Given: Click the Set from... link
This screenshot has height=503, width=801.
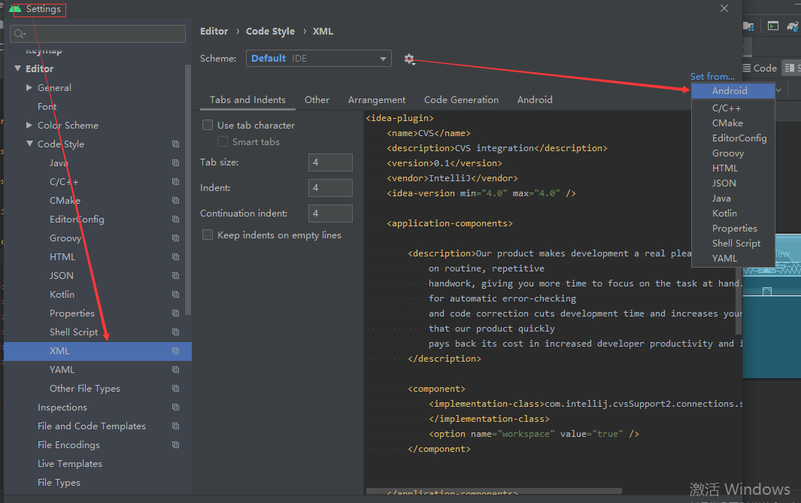Looking at the screenshot, I should [x=712, y=76].
